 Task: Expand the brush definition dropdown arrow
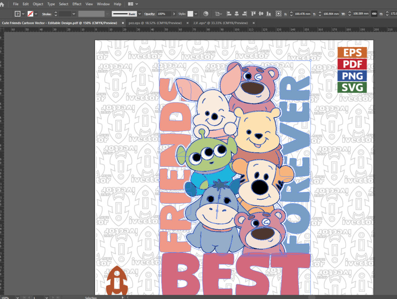139,14
